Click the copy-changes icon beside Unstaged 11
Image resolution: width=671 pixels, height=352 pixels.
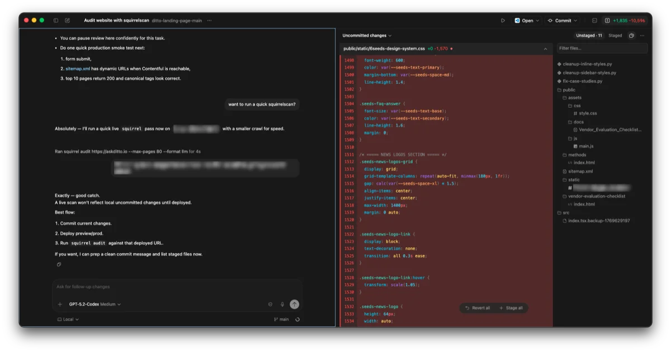click(x=631, y=35)
